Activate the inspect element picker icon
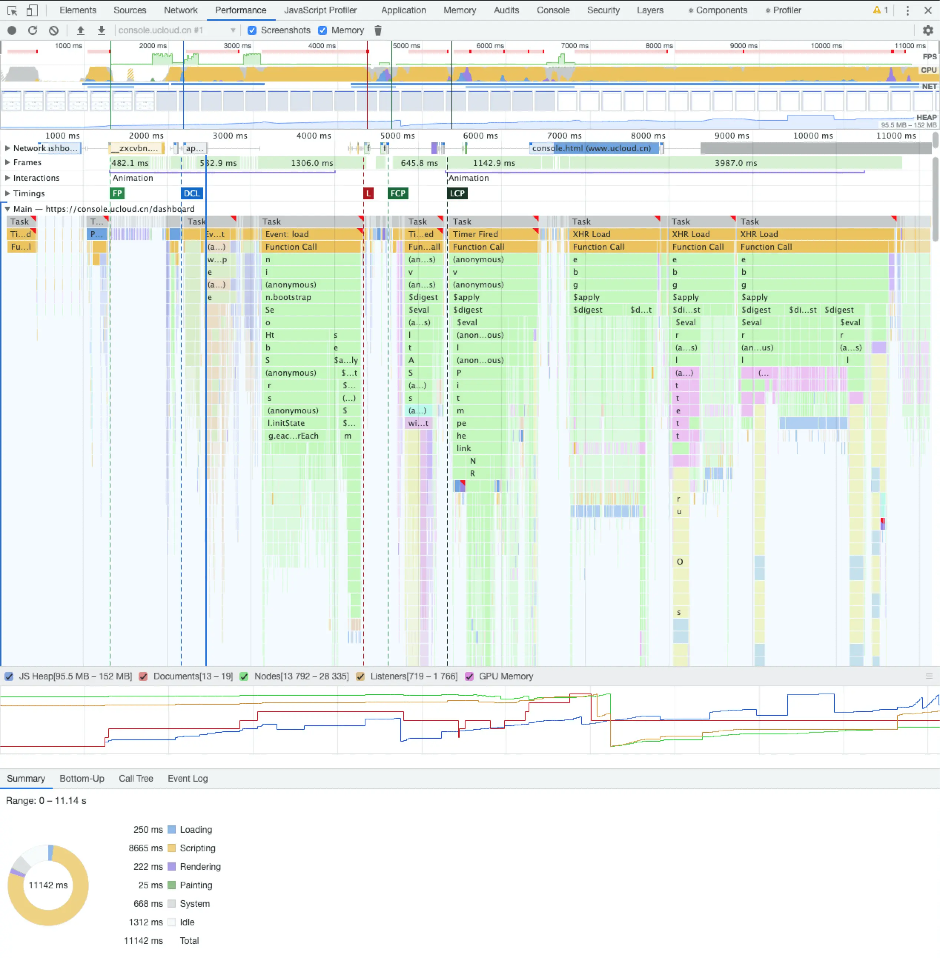 (12, 10)
